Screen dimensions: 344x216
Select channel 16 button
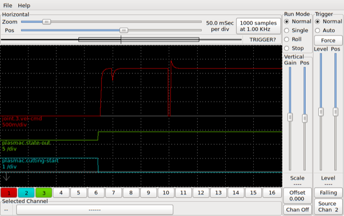271,192
